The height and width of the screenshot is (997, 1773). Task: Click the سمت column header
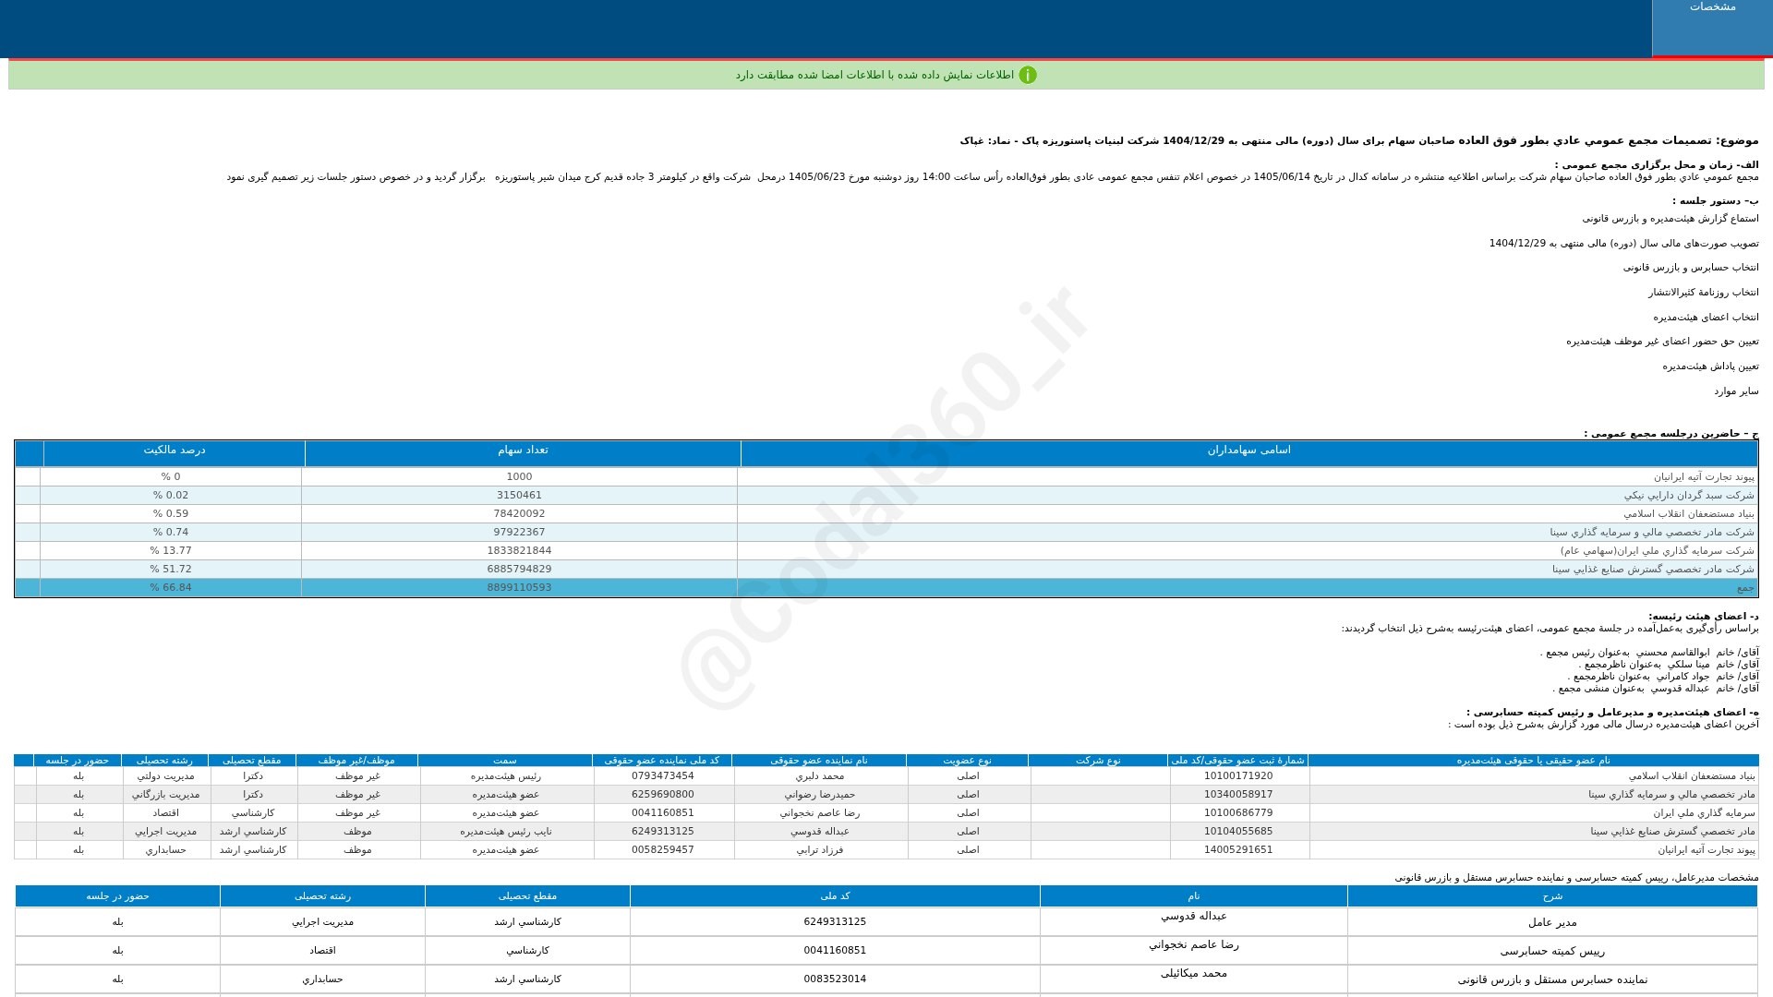pyautogui.click(x=505, y=761)
